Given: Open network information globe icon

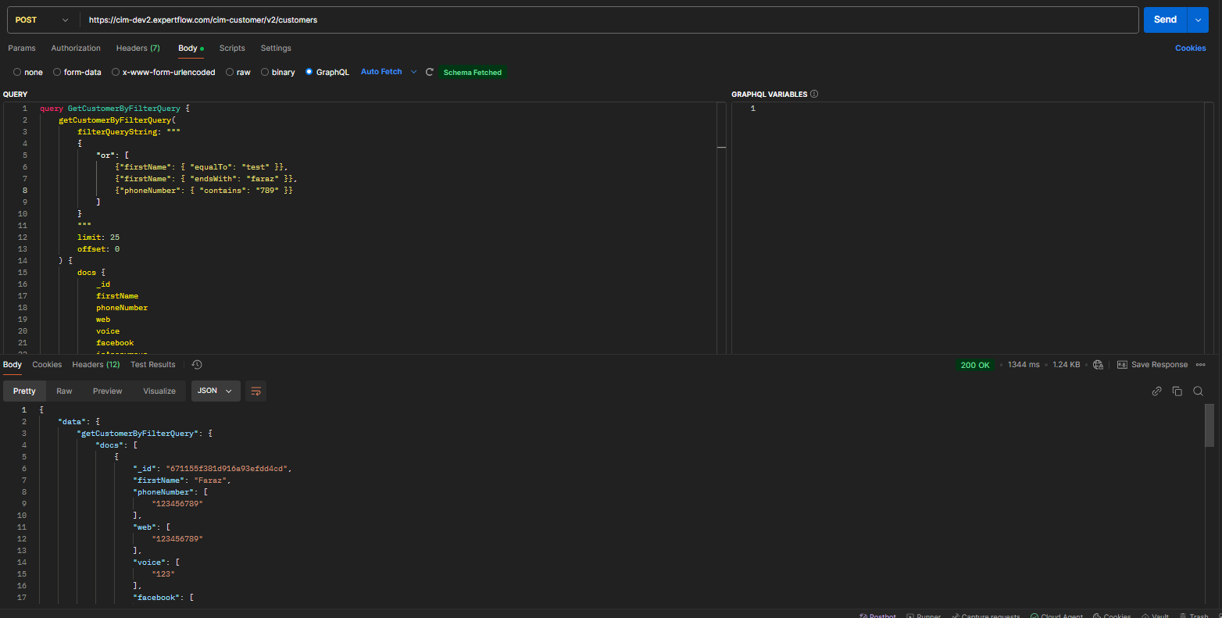Looking at the screenshot, I should tap(1098, 365).
